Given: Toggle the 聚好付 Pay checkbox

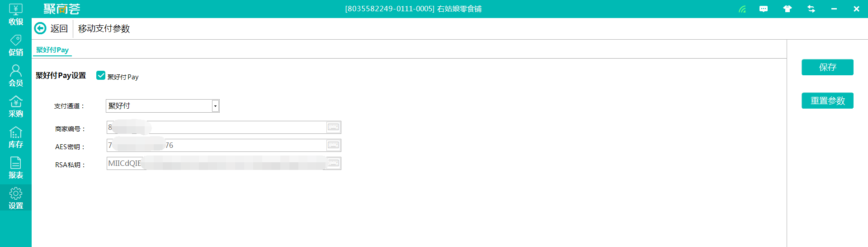Looking at the screenshot, I should (x=101, y=76).
